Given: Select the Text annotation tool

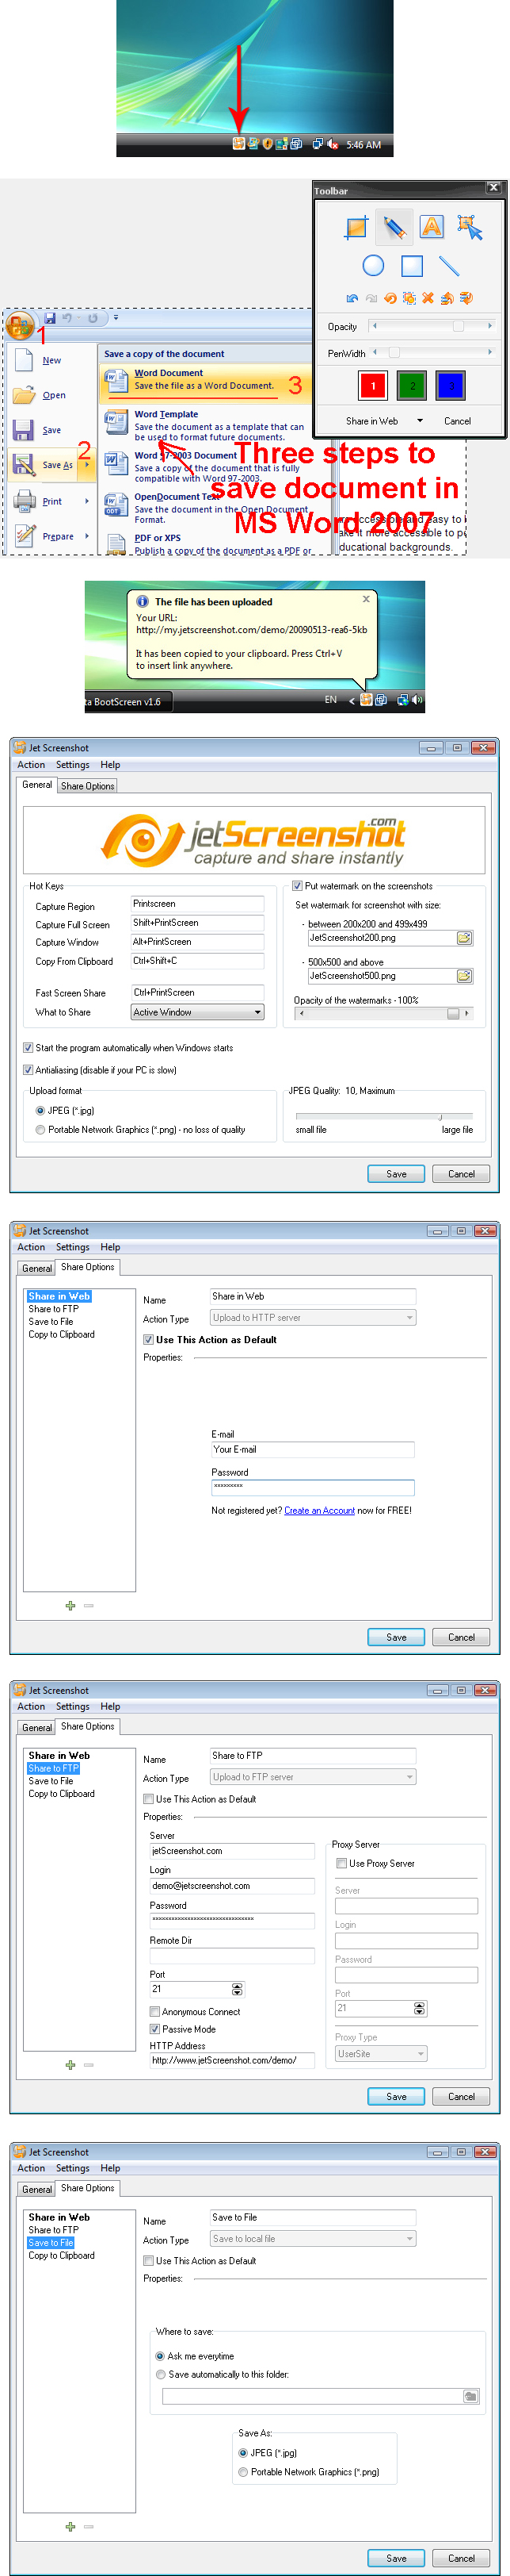Looking at the screenshot, I should point(431,227).
